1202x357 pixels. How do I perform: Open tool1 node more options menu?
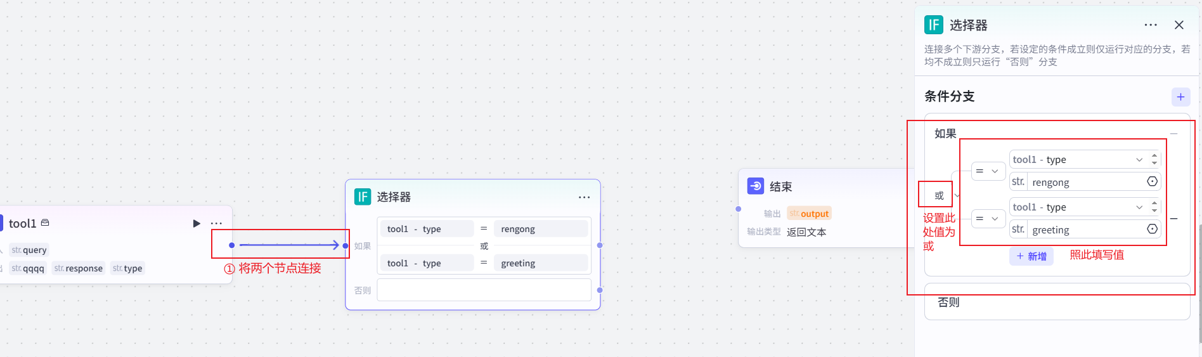[x=216, y=223]
